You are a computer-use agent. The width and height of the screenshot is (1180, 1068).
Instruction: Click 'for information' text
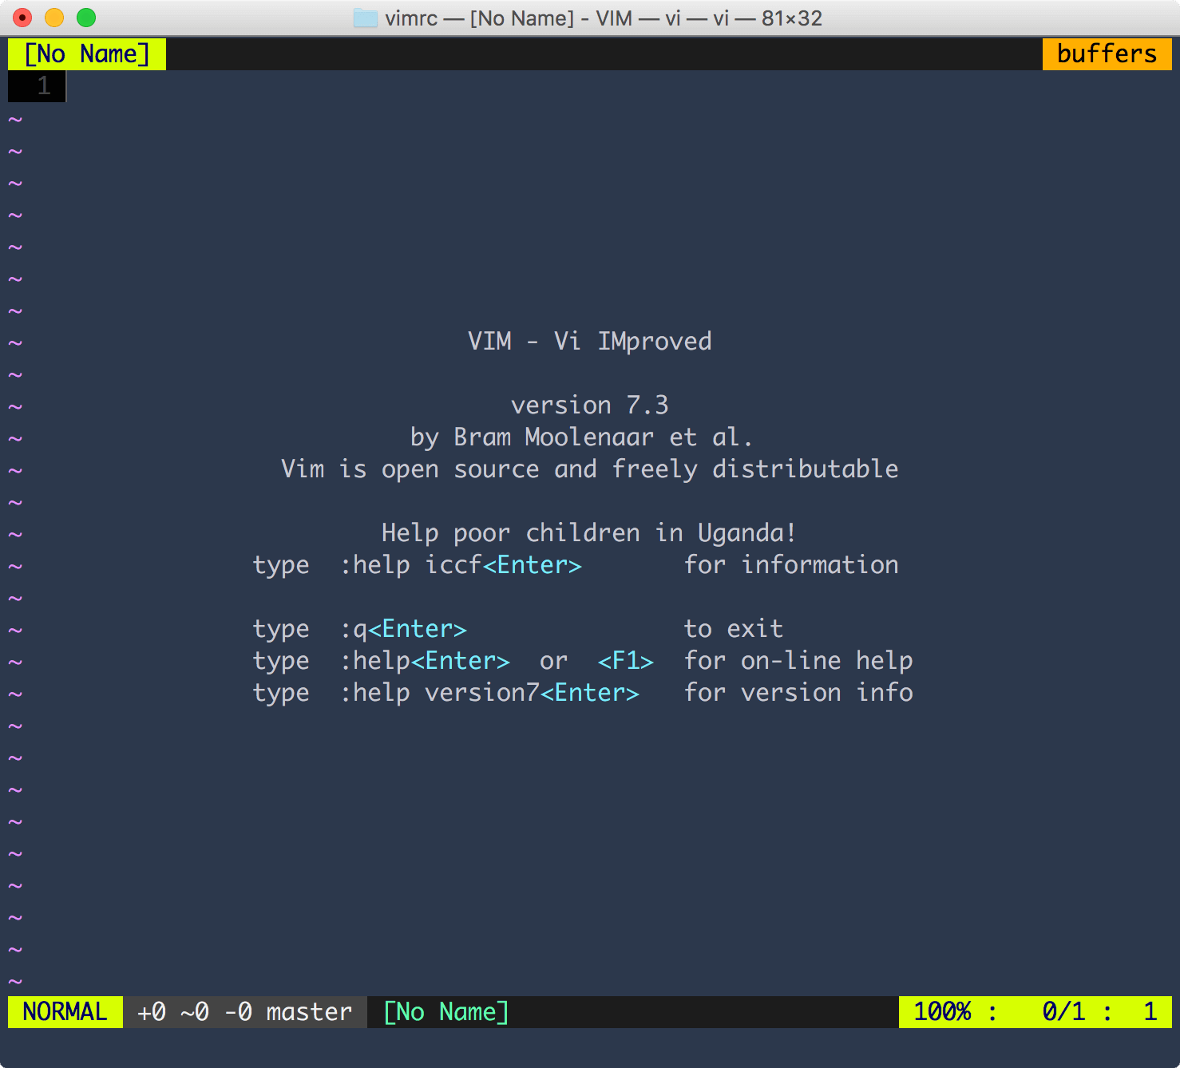pos(791,565)
